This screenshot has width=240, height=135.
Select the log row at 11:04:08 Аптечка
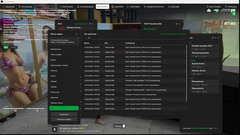tap(135, 95)
